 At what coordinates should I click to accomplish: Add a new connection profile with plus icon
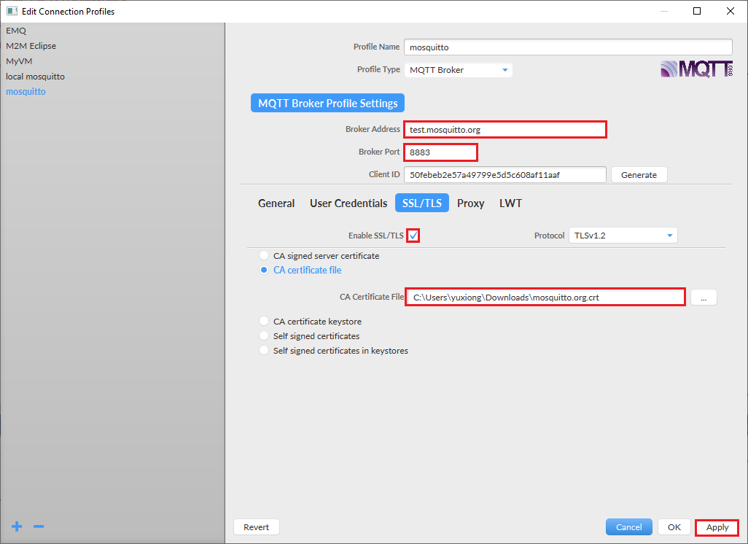point(17,526)
